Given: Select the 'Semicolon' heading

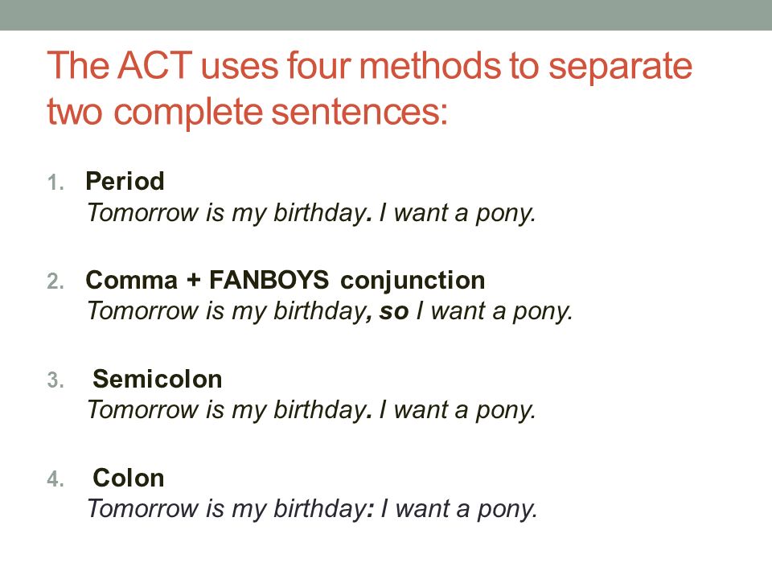Looking at the screenshot, I should [x=158, y=379].
